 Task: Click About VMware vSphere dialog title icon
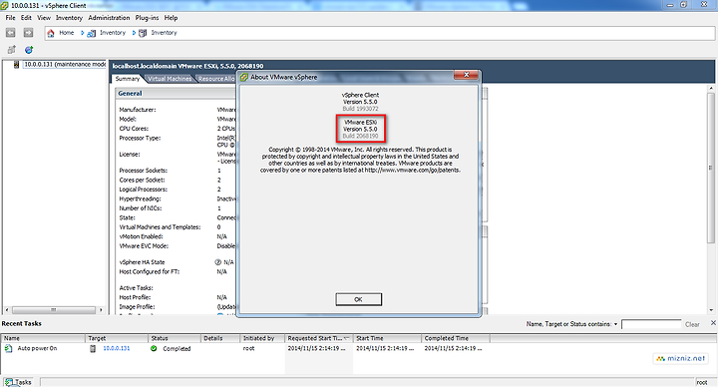[244, 77]
